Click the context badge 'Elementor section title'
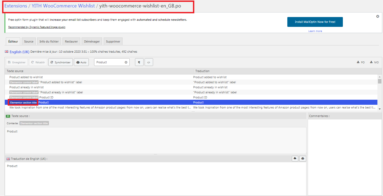This screenshot has width=383, height=196. 34,123
